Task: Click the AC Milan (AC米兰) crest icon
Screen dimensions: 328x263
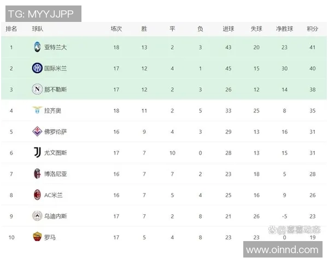Action: pos(37,195)
